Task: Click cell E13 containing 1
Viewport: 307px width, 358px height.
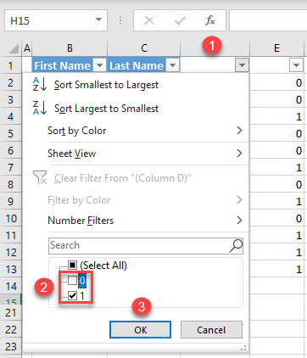Action: tap(276, 269)
